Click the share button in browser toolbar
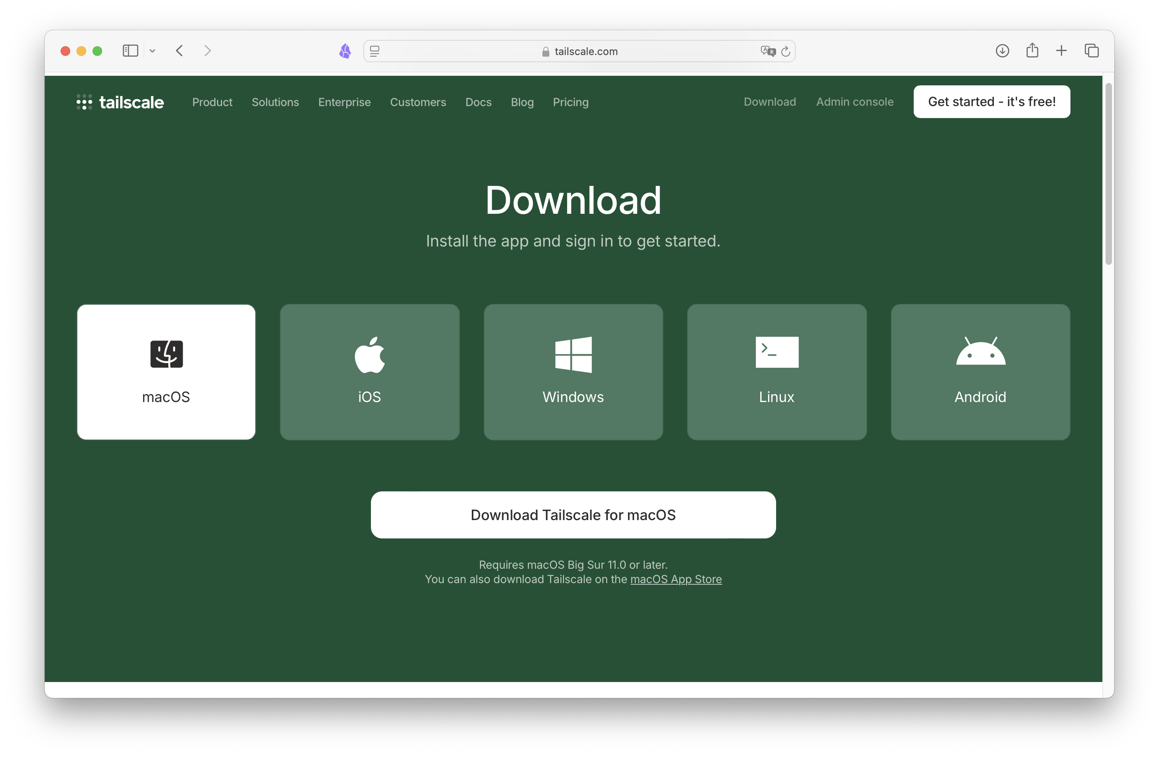 point(1031,51)
